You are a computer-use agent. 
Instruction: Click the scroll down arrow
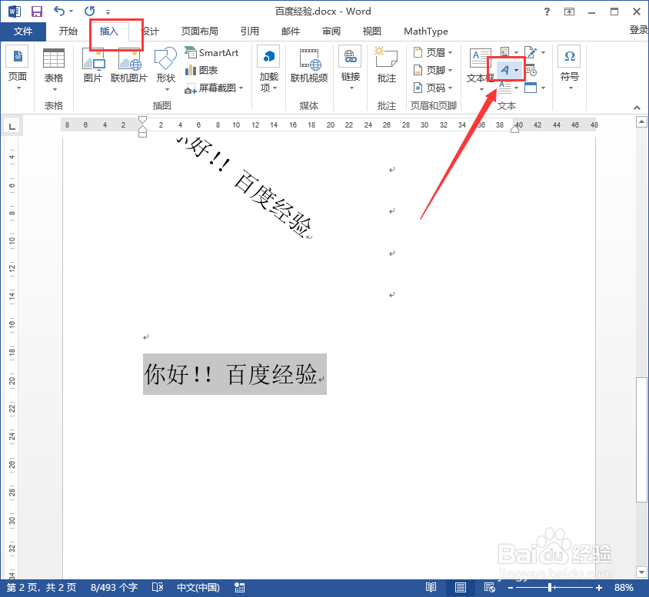pos(641,572)
